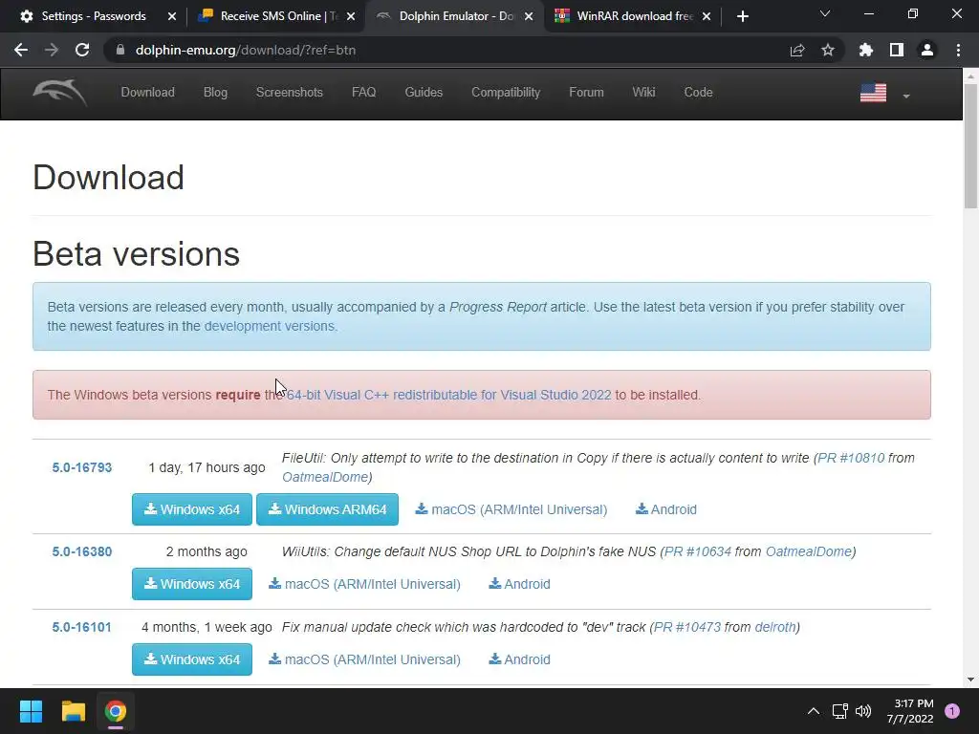Follow the development versions link
Screen dimensions: 979x734
click(270, 326)
